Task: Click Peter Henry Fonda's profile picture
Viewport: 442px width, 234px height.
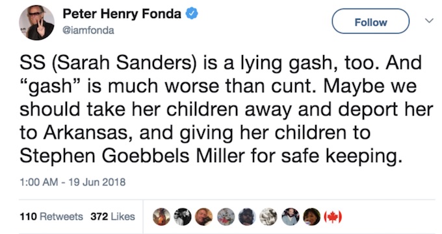Action: (36, 23)
